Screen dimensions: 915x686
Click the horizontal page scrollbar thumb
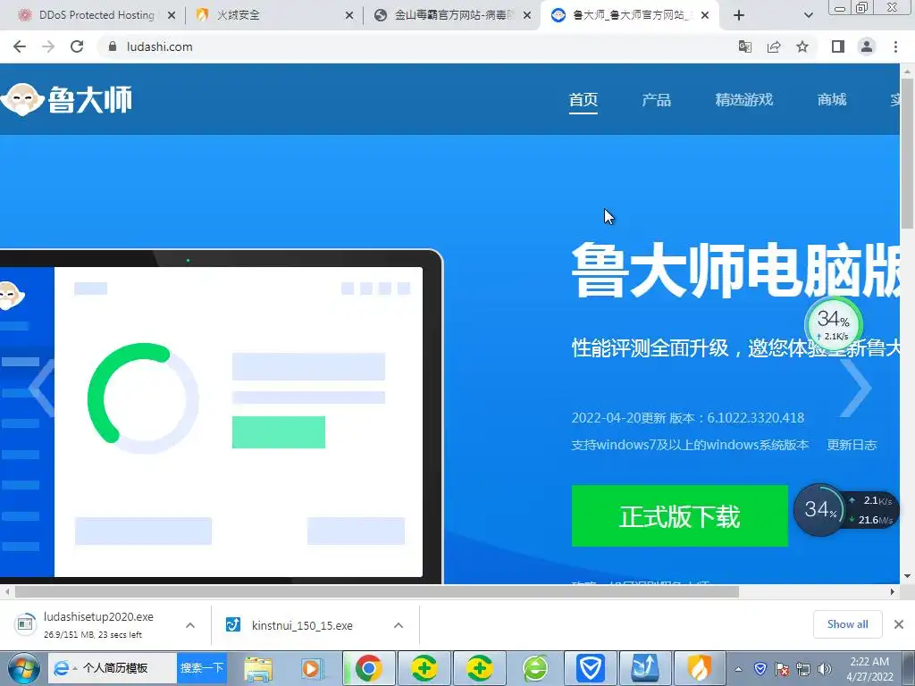[376, 591]
